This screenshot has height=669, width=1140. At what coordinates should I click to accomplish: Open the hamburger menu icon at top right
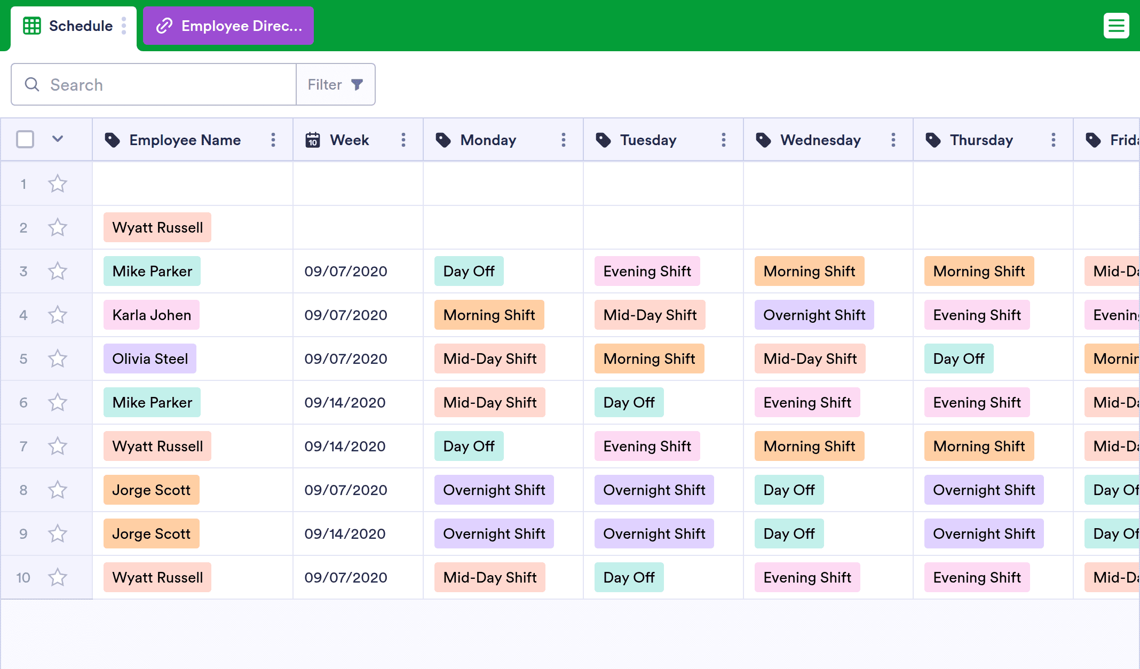1116,26
